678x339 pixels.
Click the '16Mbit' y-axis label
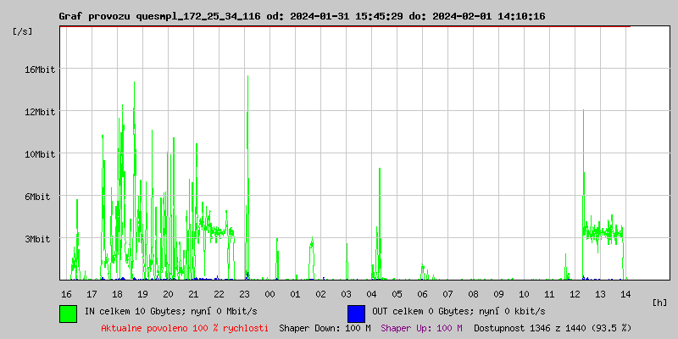click(x=39, y=69)
